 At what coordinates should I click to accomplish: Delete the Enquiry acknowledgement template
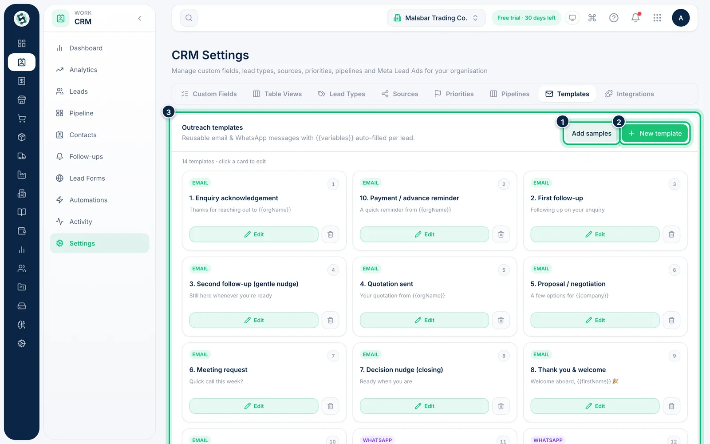point(331,234)
